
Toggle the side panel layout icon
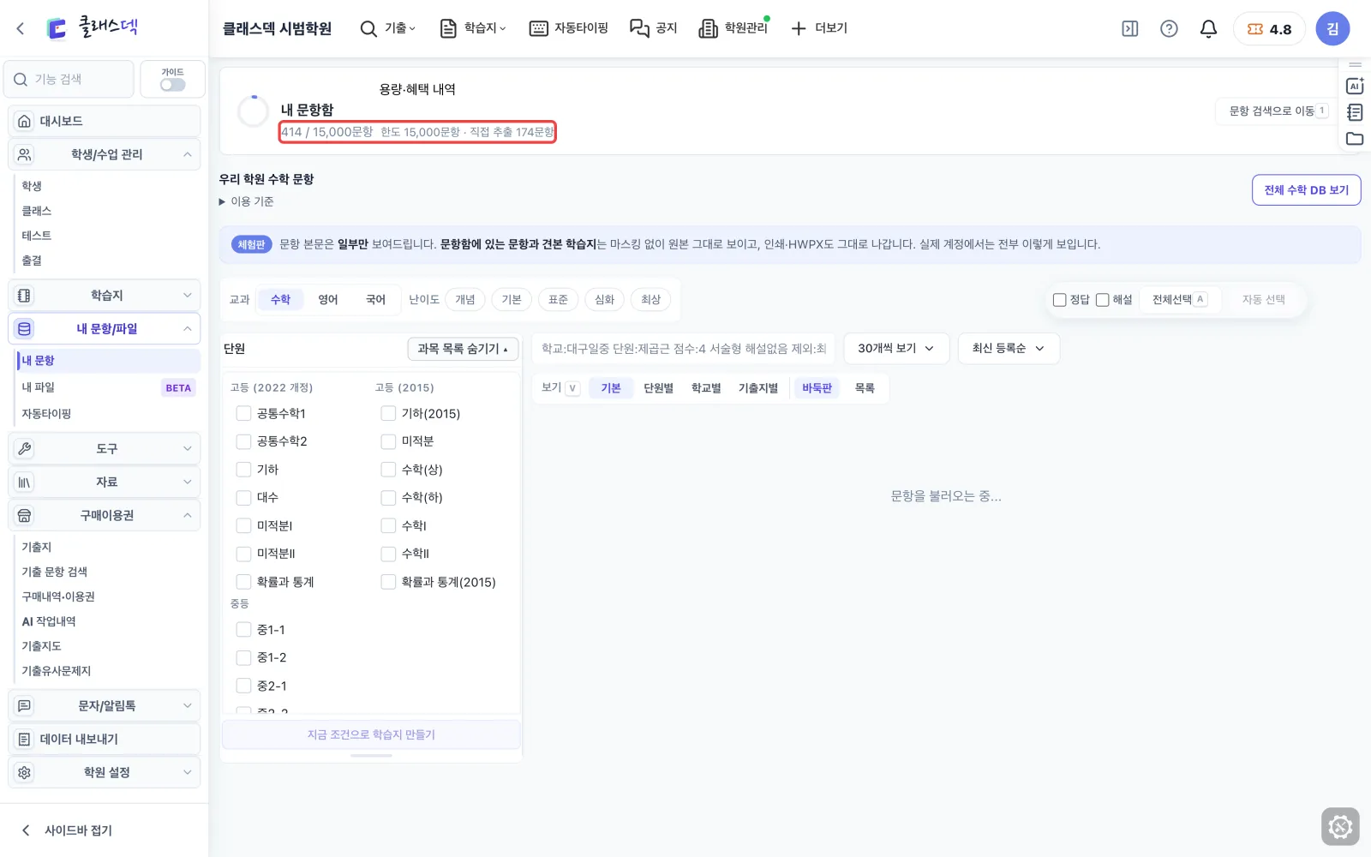pyautogui.click(x=1130, y=28)
